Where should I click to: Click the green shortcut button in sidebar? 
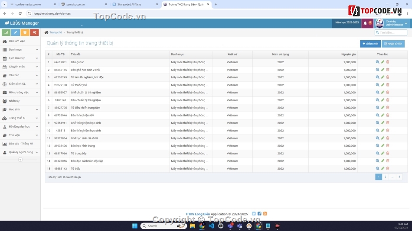click(6, 32)
